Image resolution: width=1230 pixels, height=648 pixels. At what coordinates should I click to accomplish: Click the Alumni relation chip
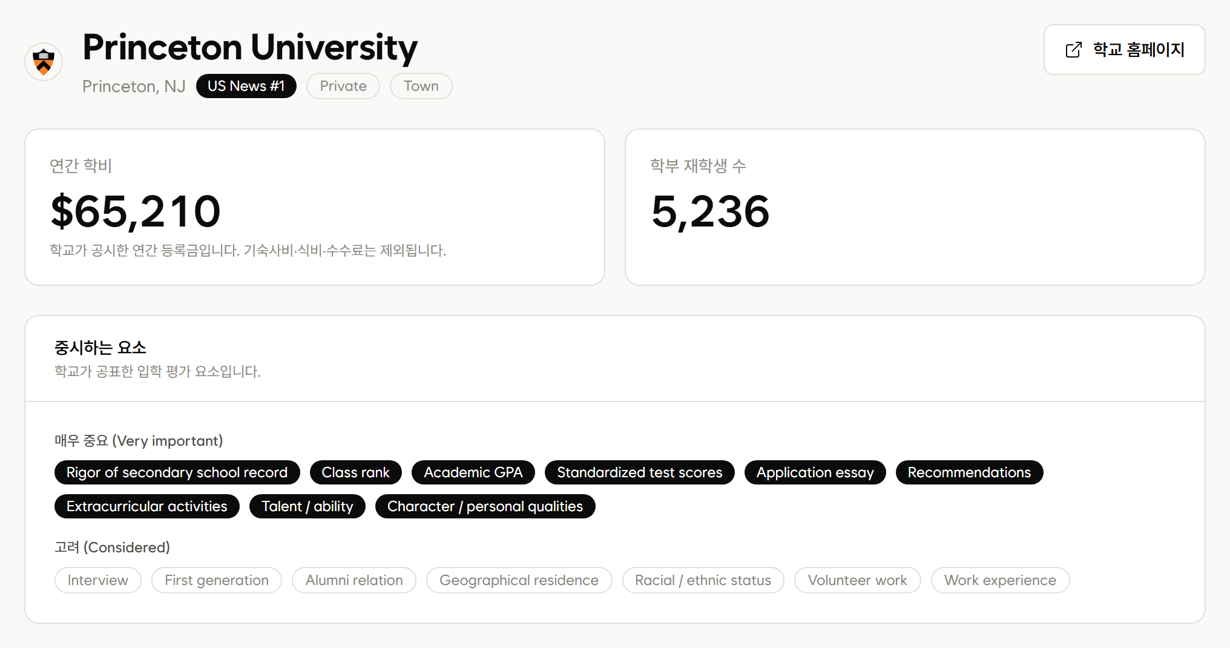pos(354,580)
